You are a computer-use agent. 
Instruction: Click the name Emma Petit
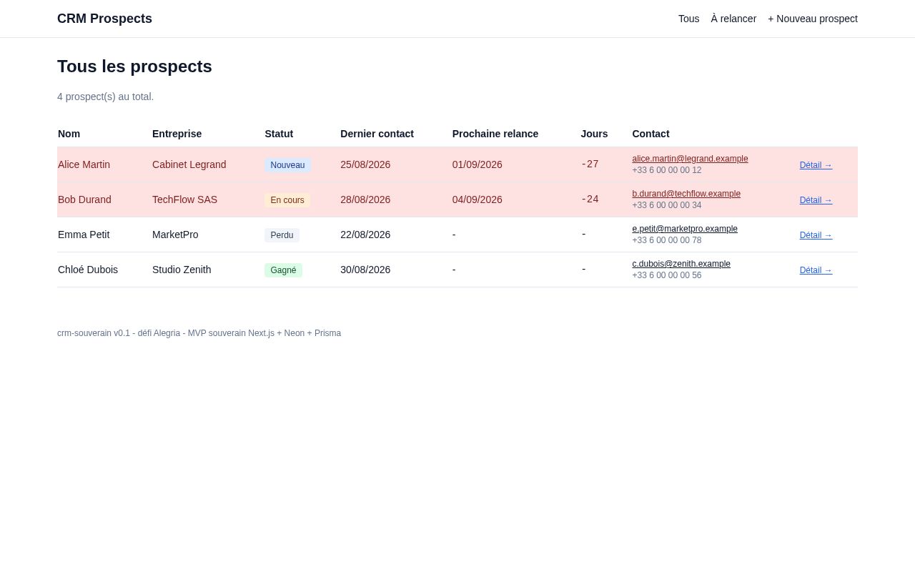[84, 235]
